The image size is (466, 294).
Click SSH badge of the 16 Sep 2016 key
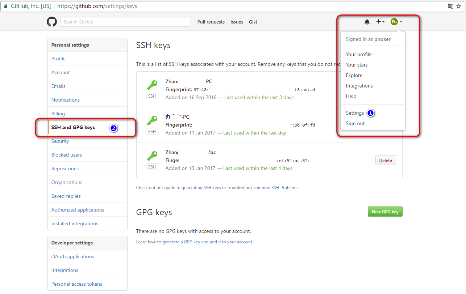click(152, 96)
